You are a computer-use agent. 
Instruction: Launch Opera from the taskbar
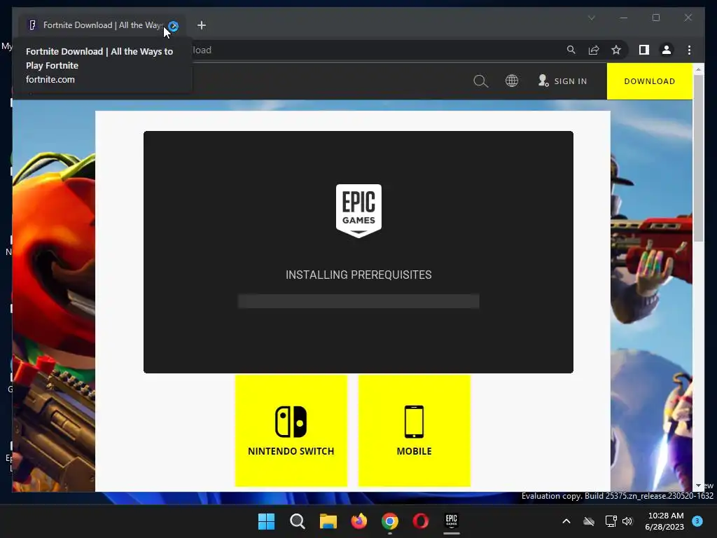[x=421, y=521]
